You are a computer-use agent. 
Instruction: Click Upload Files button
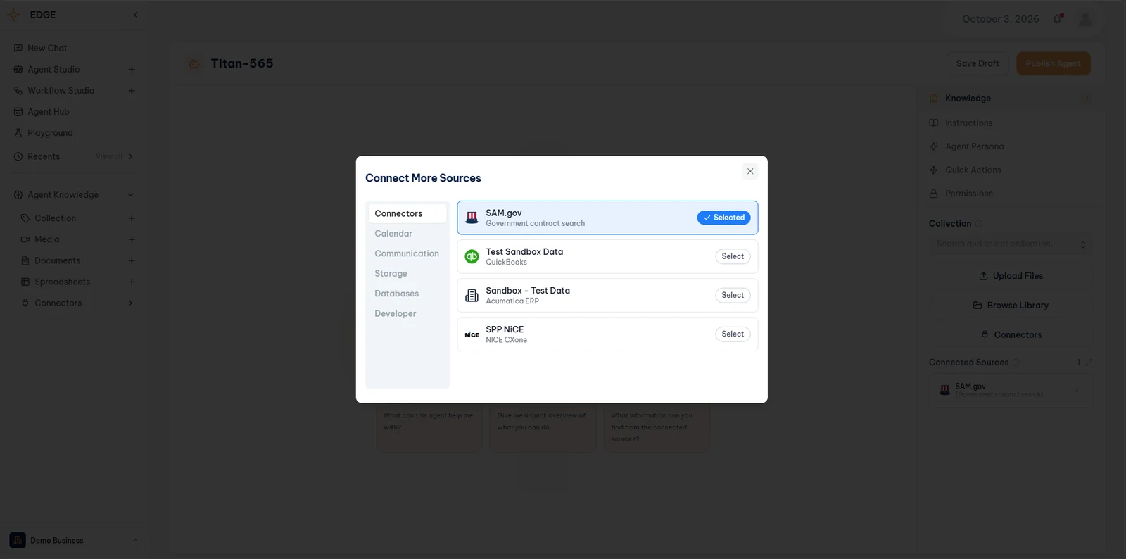click(1011, 276)
